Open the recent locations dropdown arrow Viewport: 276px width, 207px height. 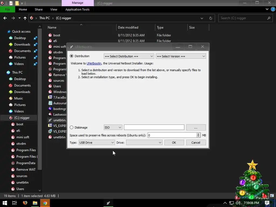(x=19, y=18)
